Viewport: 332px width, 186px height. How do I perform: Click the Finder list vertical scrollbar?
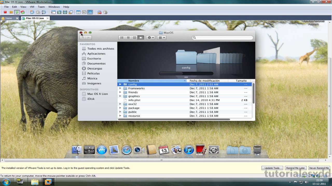pyautogui.click(x=253, y=93)
